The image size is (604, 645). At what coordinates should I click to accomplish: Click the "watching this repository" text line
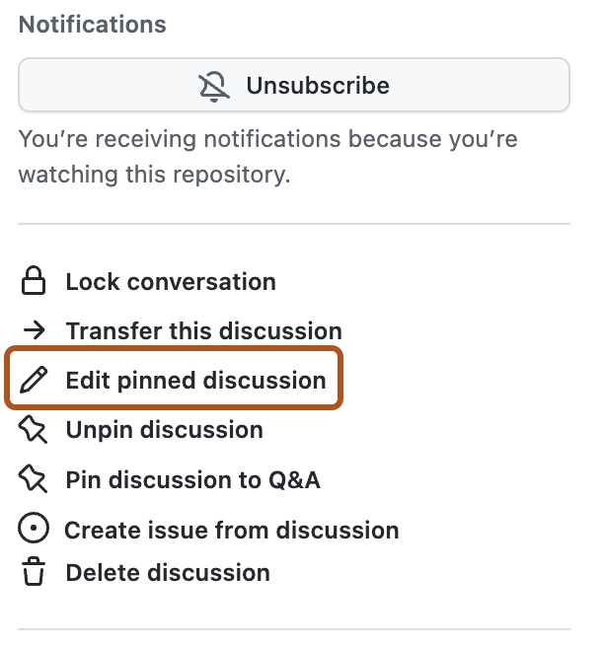(154, 176)
